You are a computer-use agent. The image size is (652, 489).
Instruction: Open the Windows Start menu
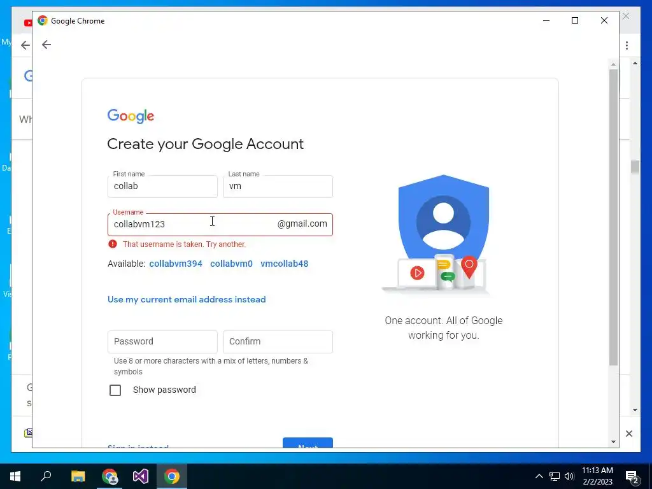15,476
